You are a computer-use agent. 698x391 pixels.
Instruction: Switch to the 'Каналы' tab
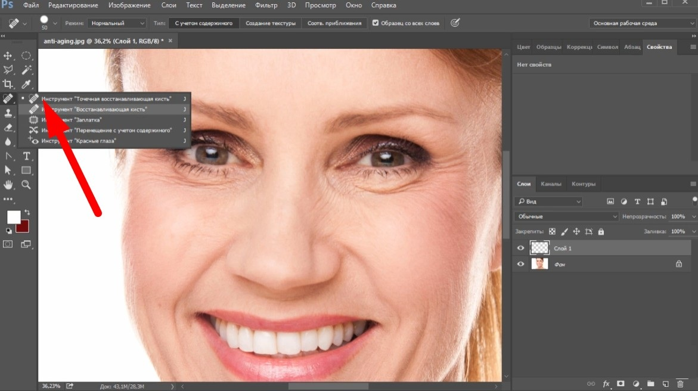551,184
